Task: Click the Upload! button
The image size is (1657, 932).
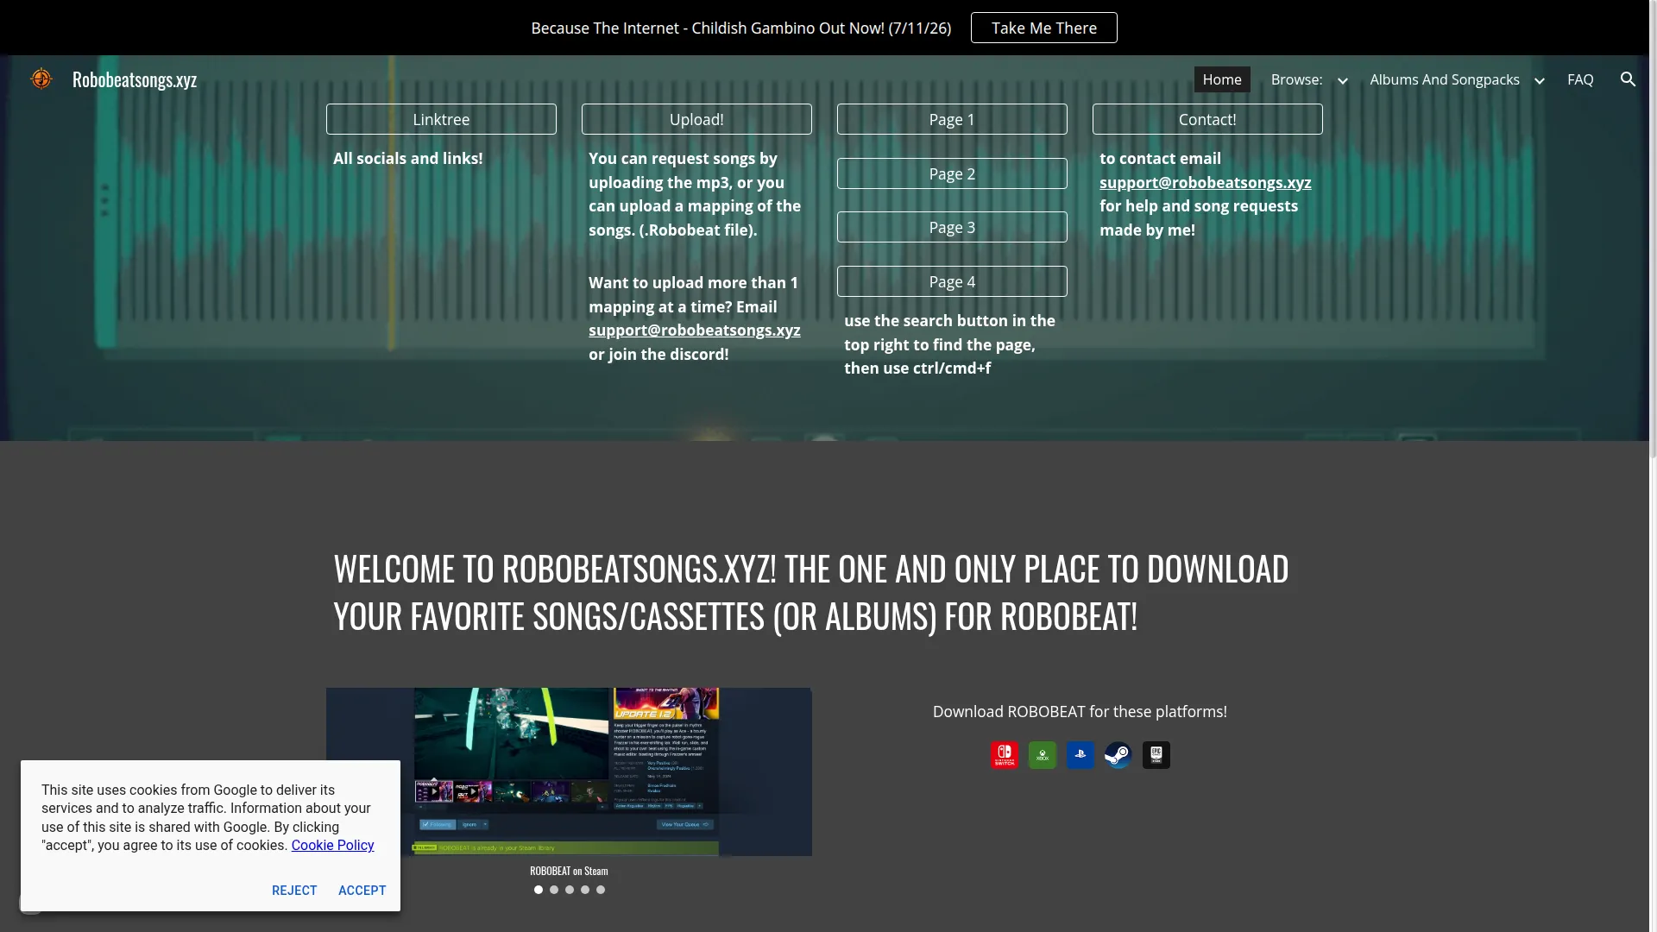Action: pyautogui.click(x=696, y=119)
